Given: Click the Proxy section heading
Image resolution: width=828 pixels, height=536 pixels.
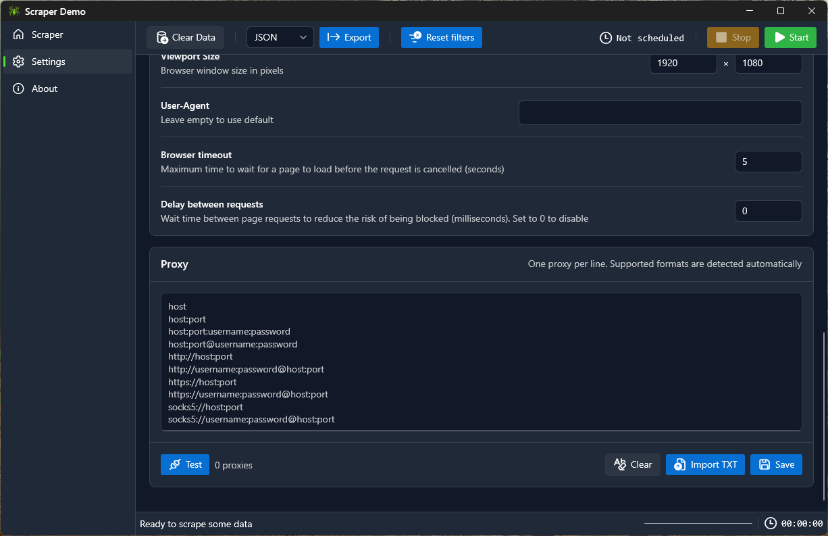Looking at the screenshot, I should [x=174, y=264].
